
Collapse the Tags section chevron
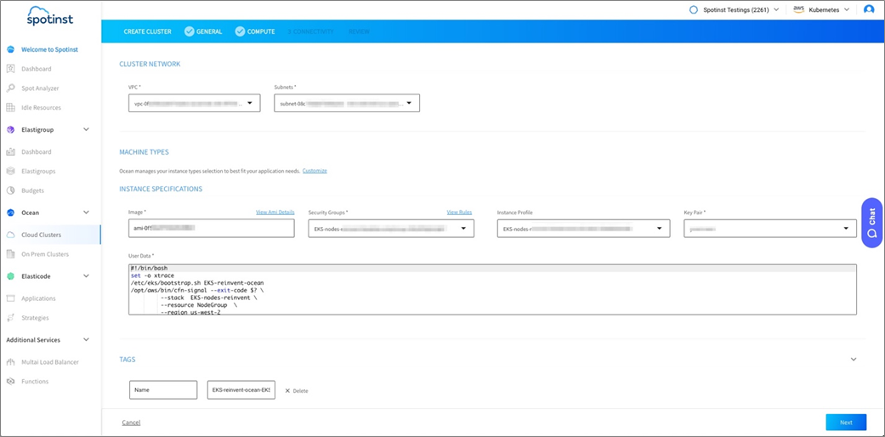click(854, 360)
